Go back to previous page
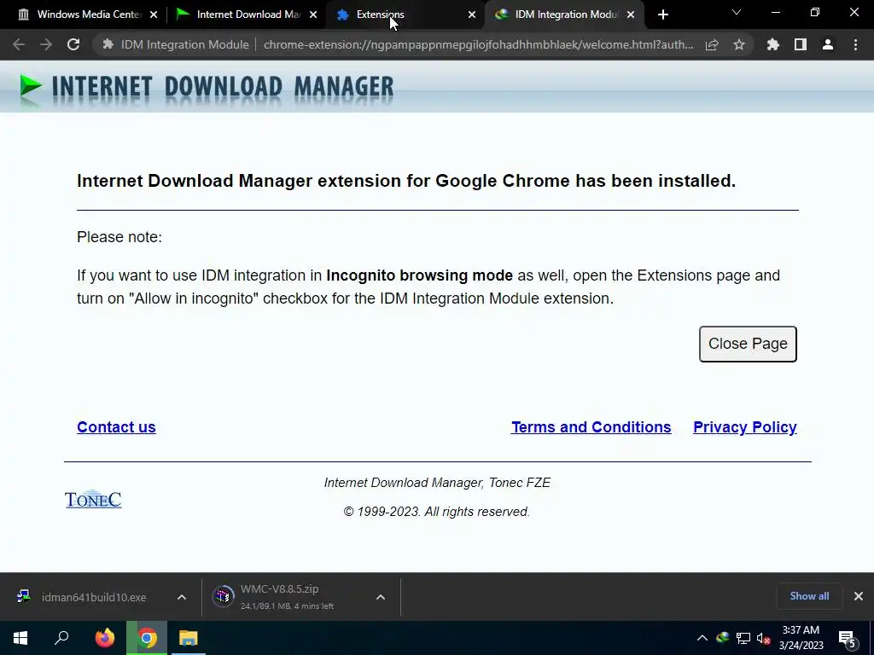This screenshot has width=874, height=655. [x=19, y=44]
